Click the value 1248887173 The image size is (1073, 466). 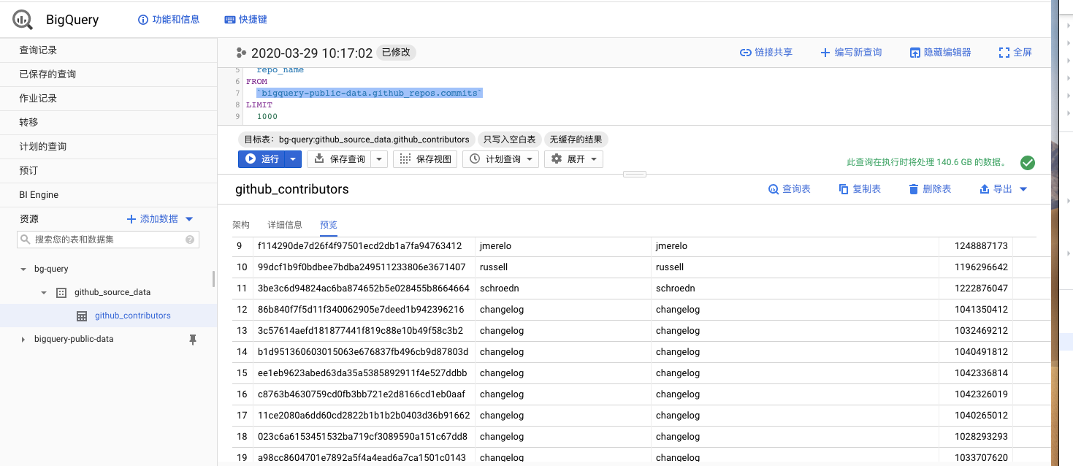coord(981,246)
